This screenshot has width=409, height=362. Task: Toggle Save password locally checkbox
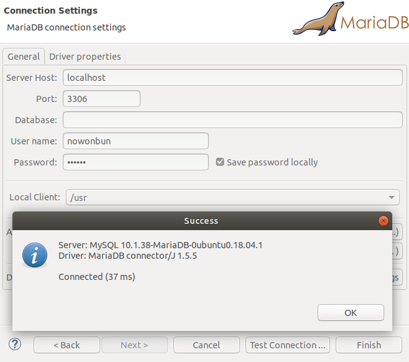[x=220, y=162]
